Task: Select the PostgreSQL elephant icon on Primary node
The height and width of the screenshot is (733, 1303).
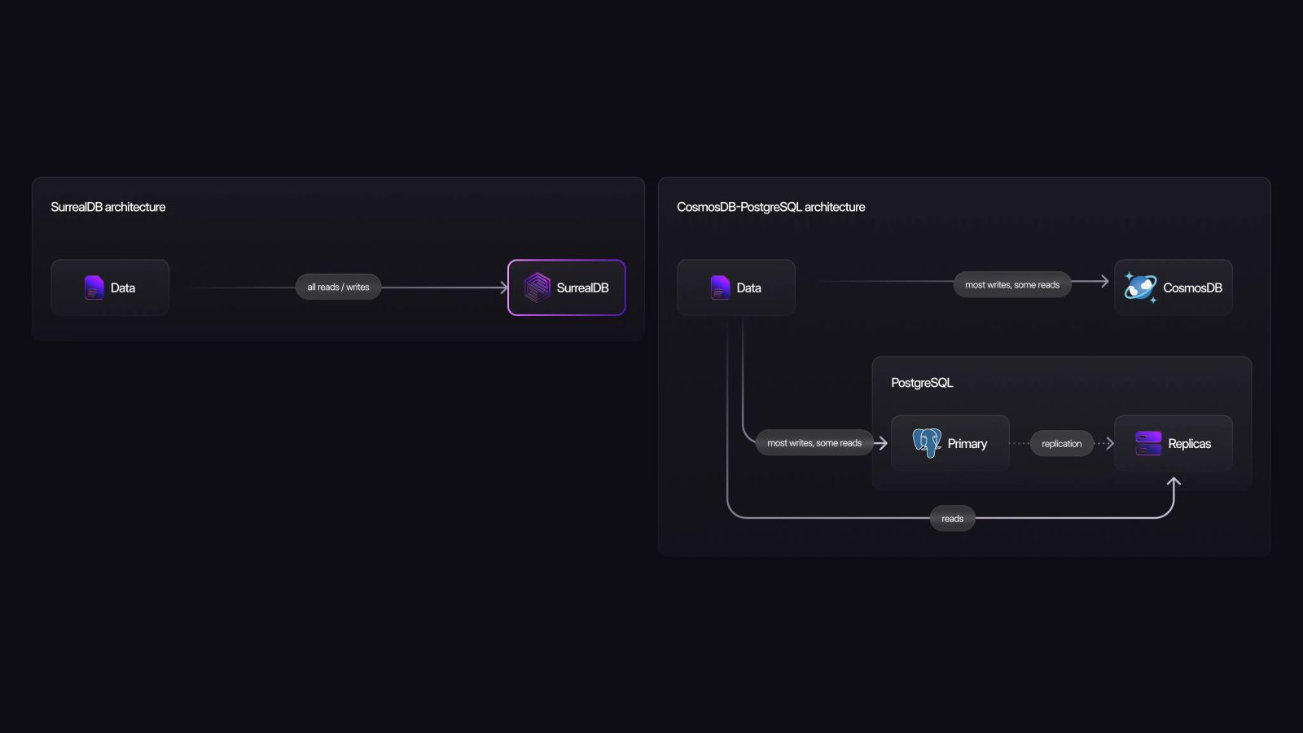Action: coord(928,443)
